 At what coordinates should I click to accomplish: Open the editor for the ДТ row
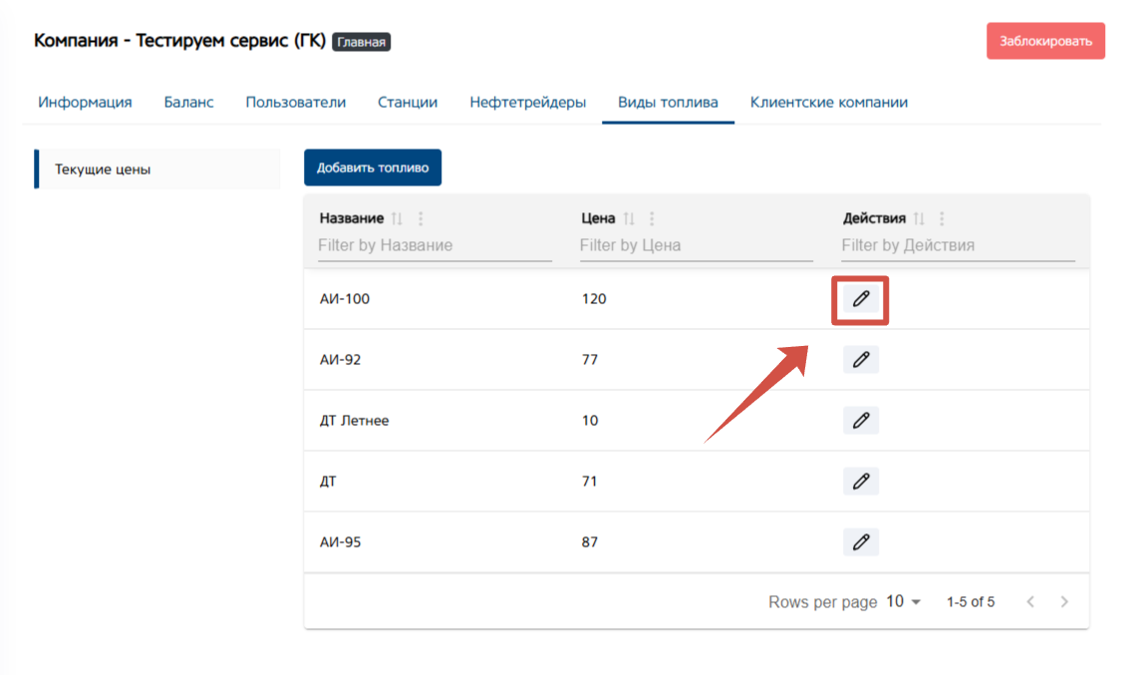tap(861, 482)
